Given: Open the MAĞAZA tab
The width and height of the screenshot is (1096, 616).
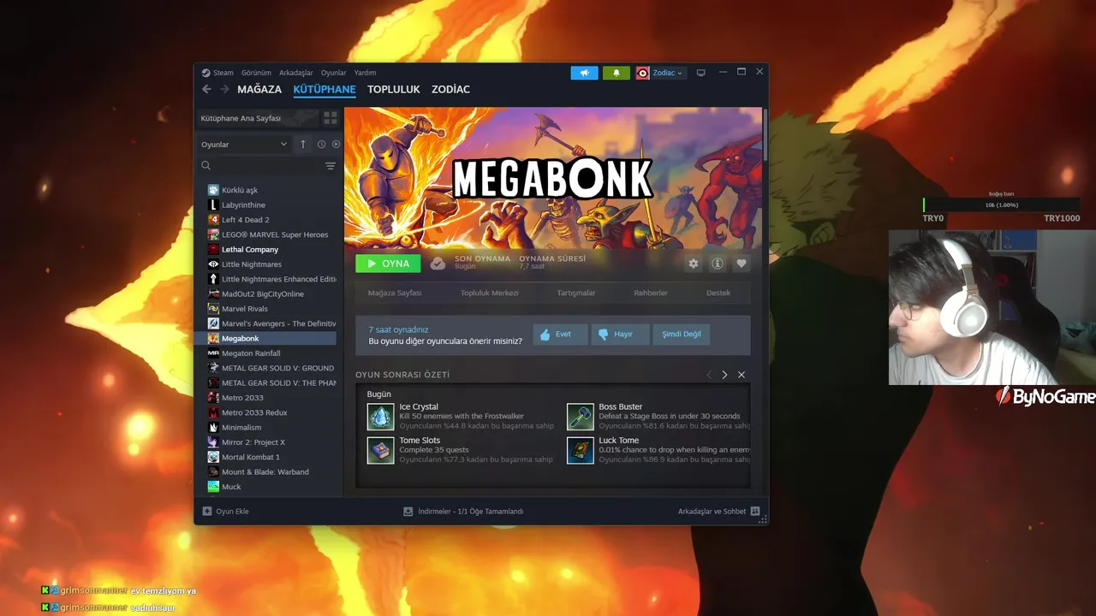Looking at the screenshot, I should point(259,89).
